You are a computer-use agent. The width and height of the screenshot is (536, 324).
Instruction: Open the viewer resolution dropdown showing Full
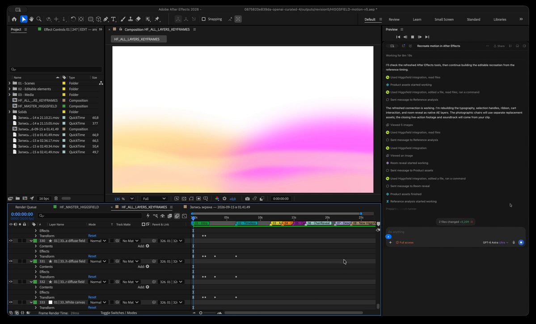(x=154, y=199)
